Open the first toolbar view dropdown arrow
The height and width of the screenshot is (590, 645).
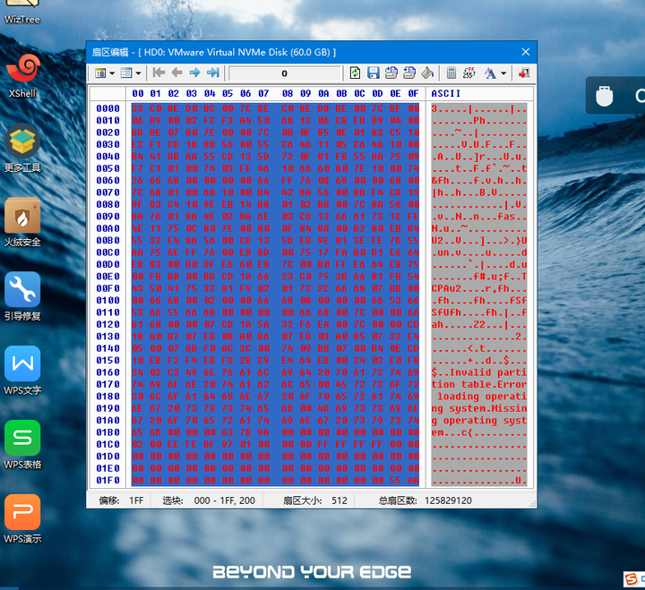112,73
